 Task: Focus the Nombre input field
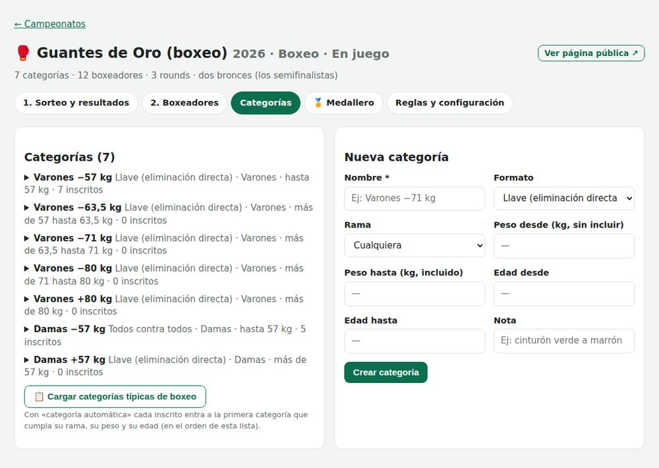point(415,198)
